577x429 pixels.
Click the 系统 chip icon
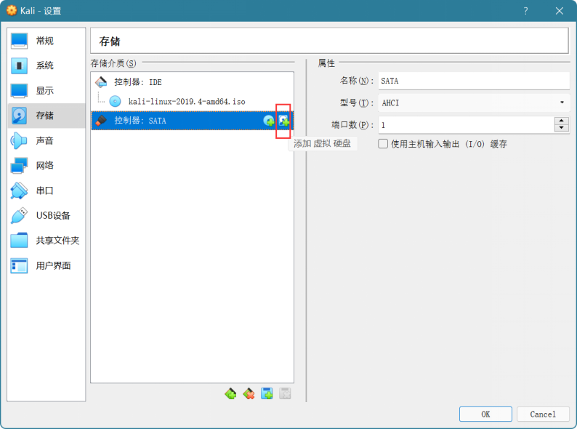coord(19,65)
